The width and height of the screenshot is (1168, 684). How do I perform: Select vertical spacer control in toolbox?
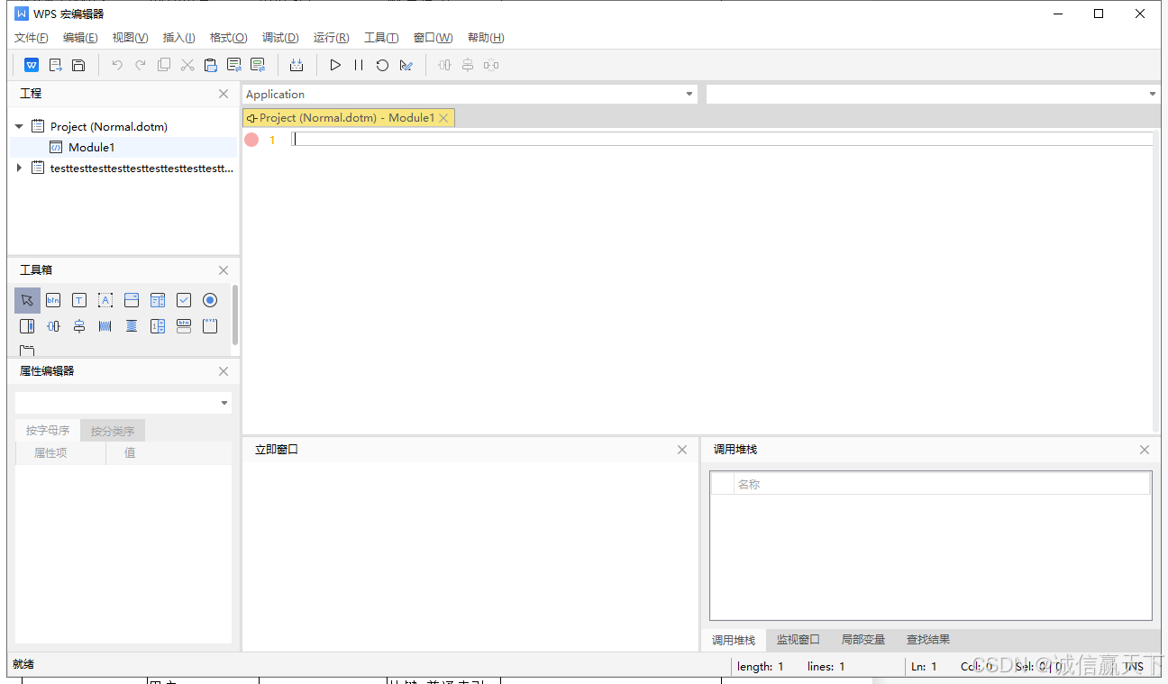[132, 326]
